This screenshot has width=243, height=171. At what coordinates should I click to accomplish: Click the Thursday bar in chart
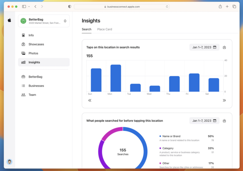(x=175, y=84)
